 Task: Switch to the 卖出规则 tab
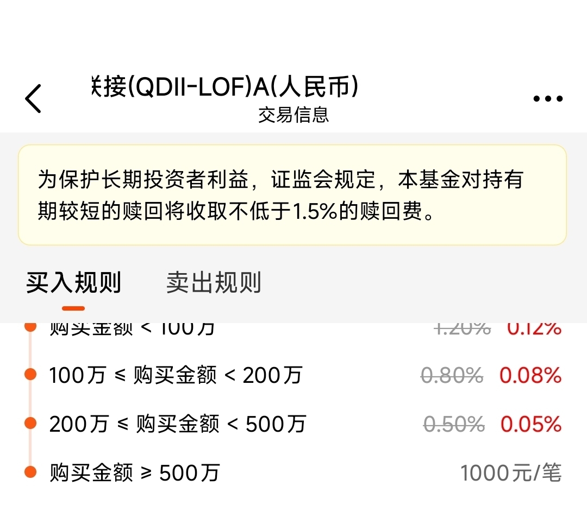pos(214,283)
